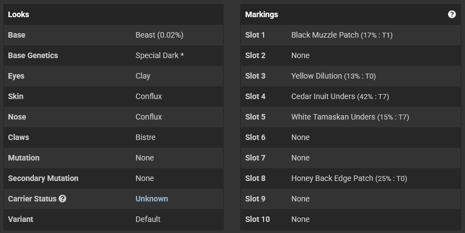The image size is (465, 233).
Task: Click the Markings panel title
Action: (x=261, y=14)
